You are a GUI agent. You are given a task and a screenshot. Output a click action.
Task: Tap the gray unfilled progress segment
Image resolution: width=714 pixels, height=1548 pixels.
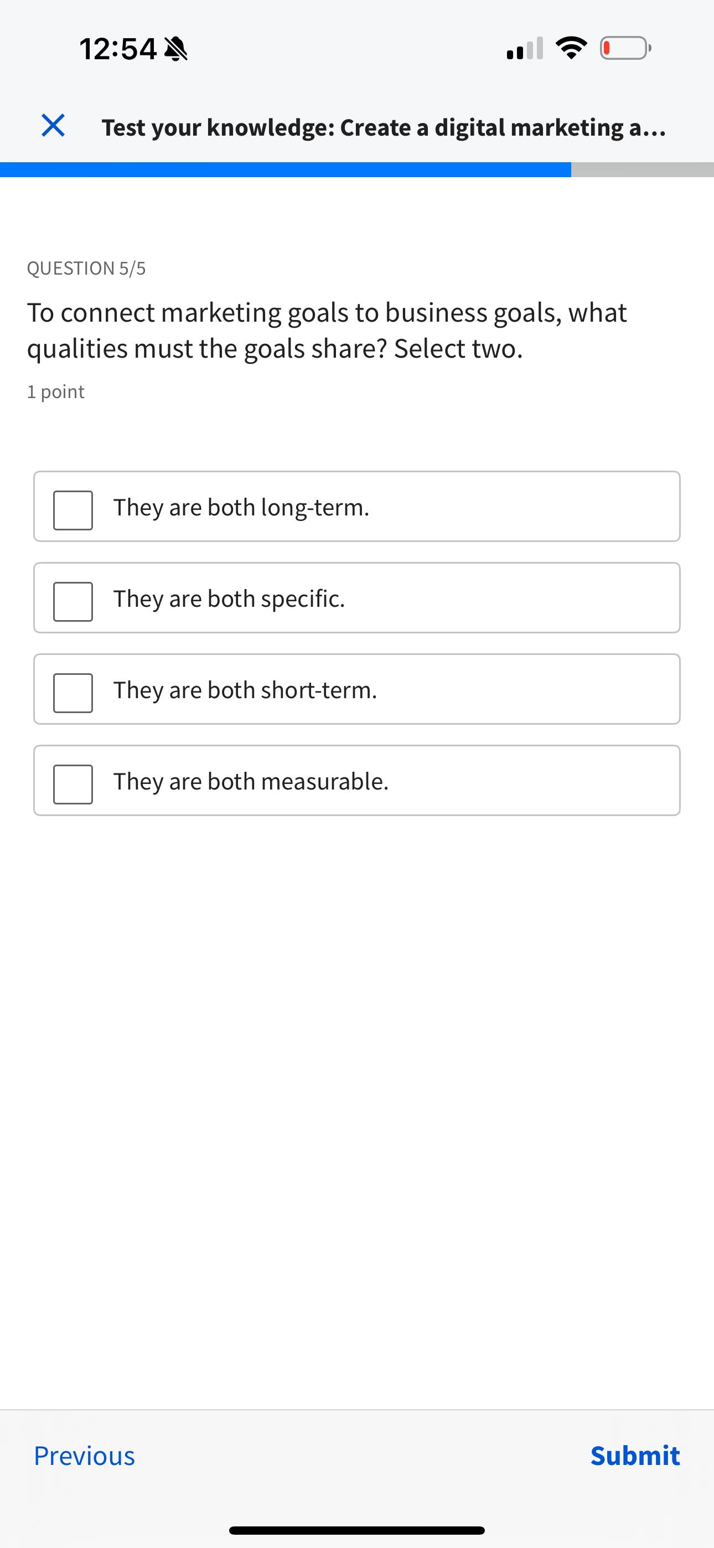(642, 169)
